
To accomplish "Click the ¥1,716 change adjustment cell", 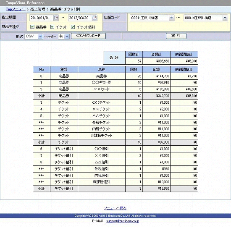I will coord(184,76).
